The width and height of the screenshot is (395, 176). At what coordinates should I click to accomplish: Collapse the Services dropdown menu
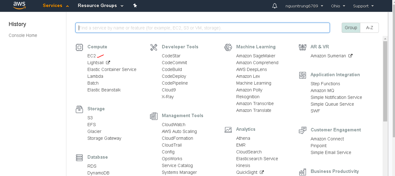point(56,6)
